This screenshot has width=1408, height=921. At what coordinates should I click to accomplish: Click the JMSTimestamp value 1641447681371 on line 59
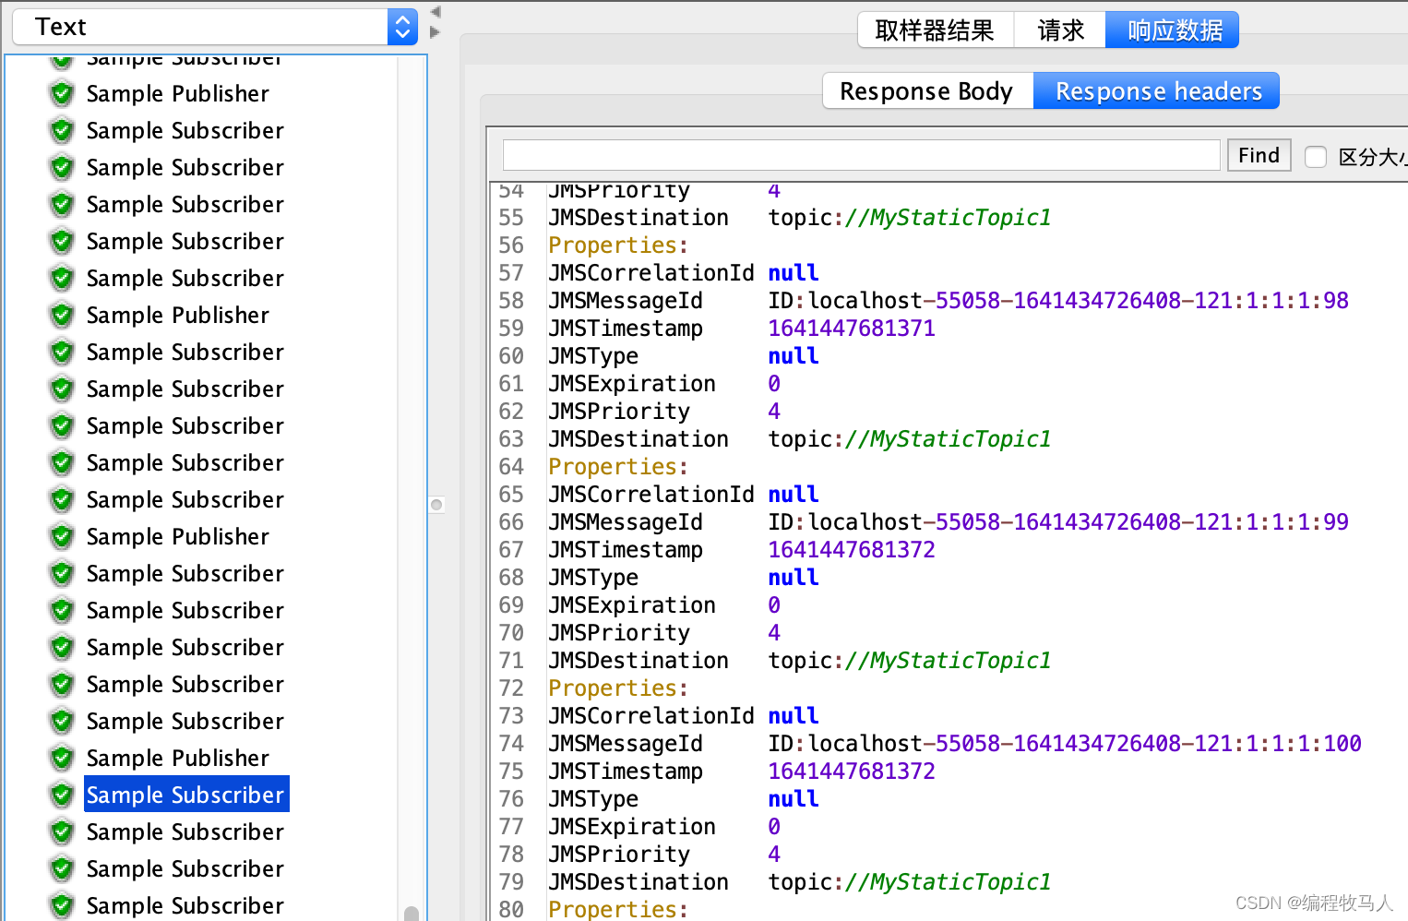(852, 328)
